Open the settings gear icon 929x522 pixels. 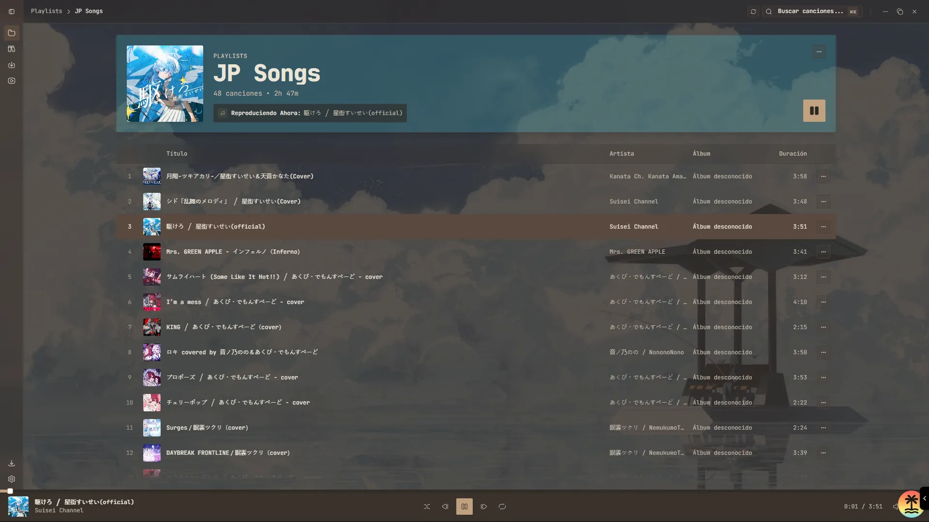click(x=12, y=479)
